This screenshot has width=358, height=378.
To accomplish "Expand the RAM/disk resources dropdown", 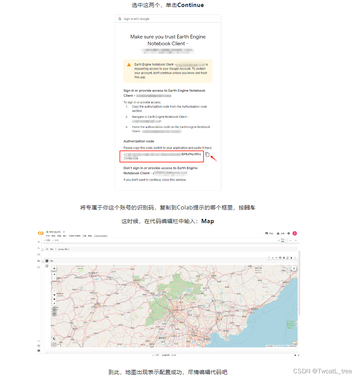I will point(290,240).
